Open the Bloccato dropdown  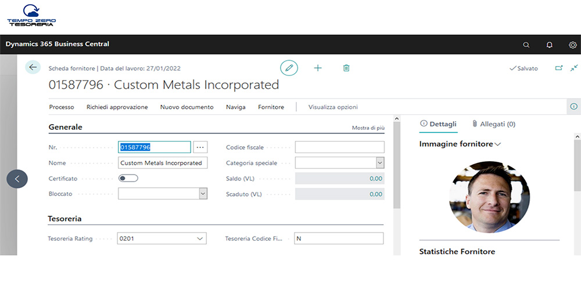[203, 194]
